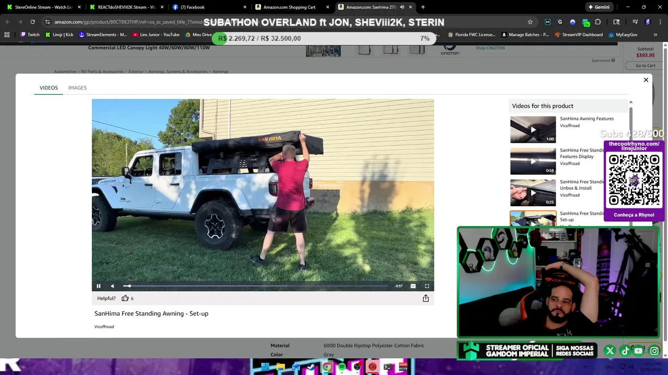Enter fullscreen on the video player
The image size is (668, 375).
pos(427,286)
